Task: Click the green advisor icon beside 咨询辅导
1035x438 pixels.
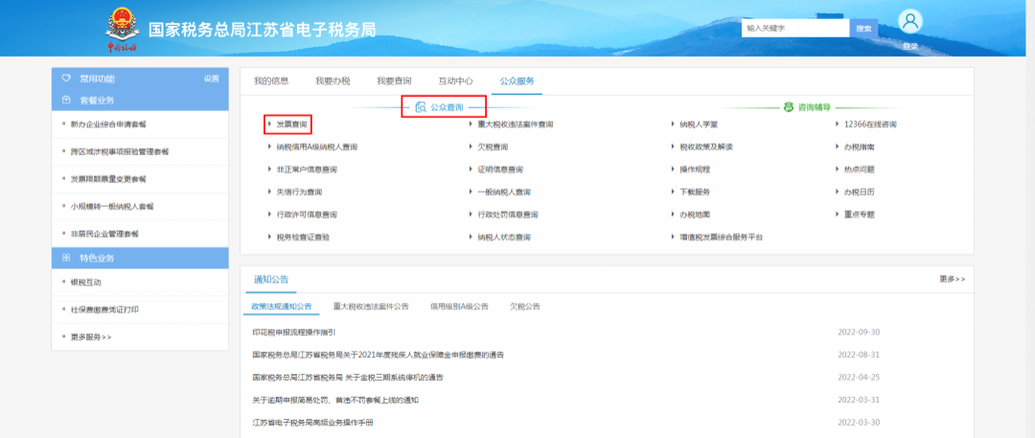Action: coord(788,107)
